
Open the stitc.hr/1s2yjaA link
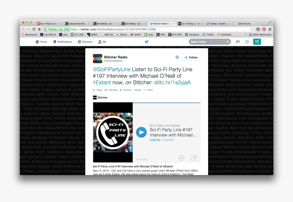click(x=172, y=82)
